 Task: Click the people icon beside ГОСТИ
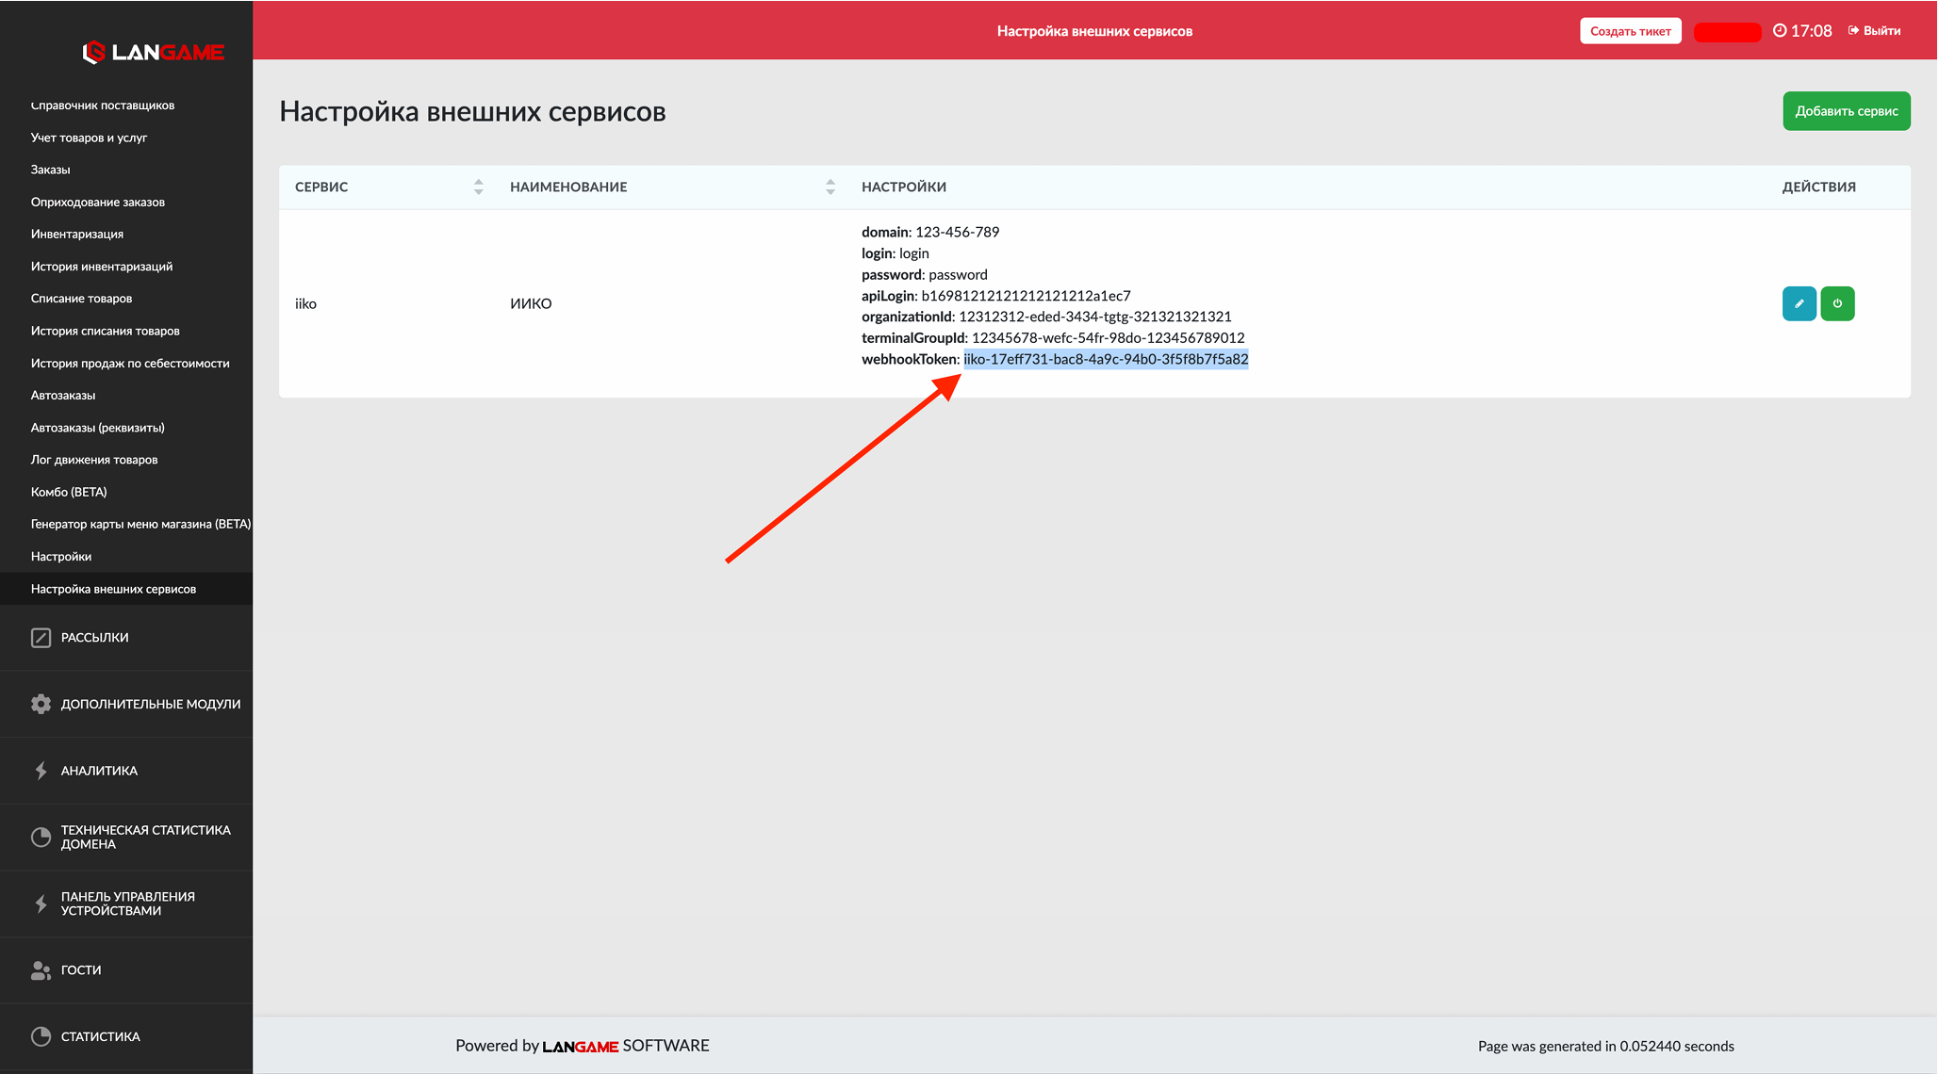coord(41,970)
